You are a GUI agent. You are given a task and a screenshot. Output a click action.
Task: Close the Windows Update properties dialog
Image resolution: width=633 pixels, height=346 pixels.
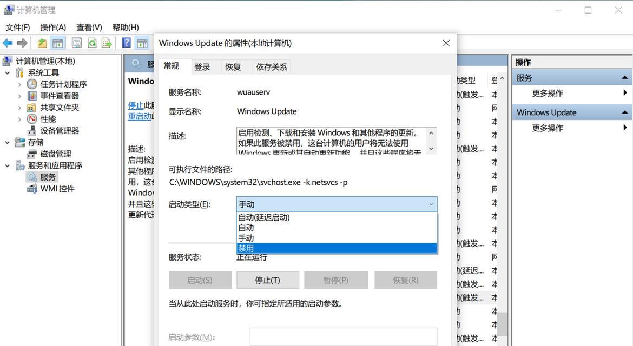pos(446,43)
